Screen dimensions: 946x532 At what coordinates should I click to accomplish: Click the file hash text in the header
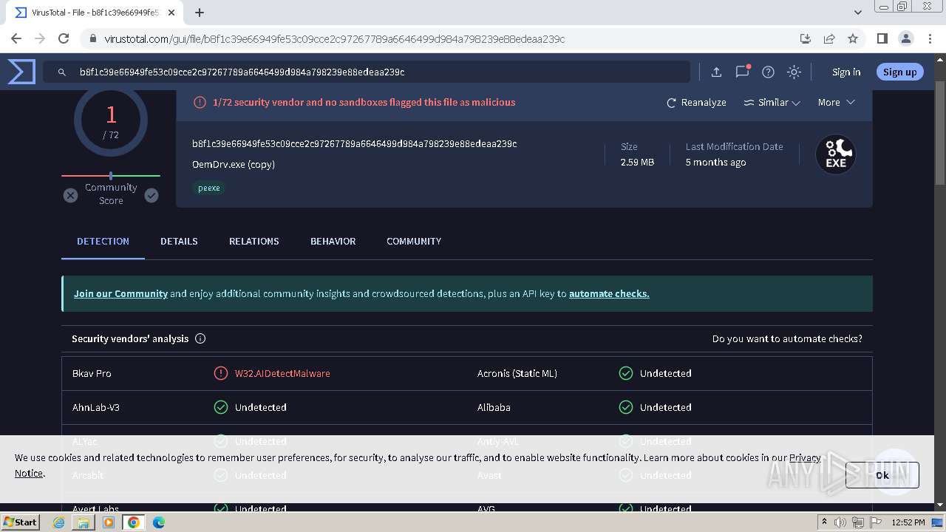[x=354, y=143]
